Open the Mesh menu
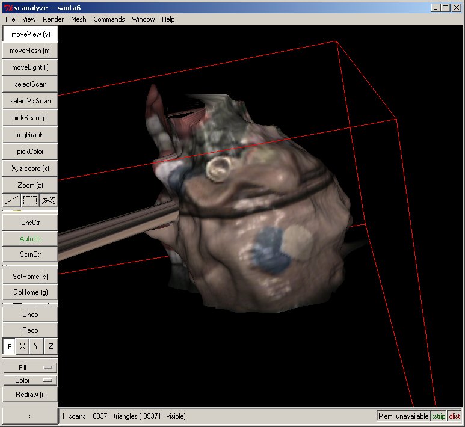The width and height of the screenshot is (465, 427). pyautogui.click(x=79, y=19)
